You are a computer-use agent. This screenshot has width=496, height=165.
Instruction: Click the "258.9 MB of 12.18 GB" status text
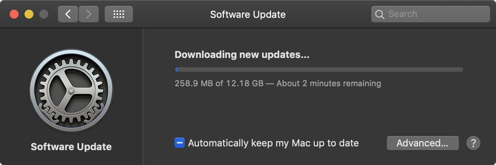219,83
